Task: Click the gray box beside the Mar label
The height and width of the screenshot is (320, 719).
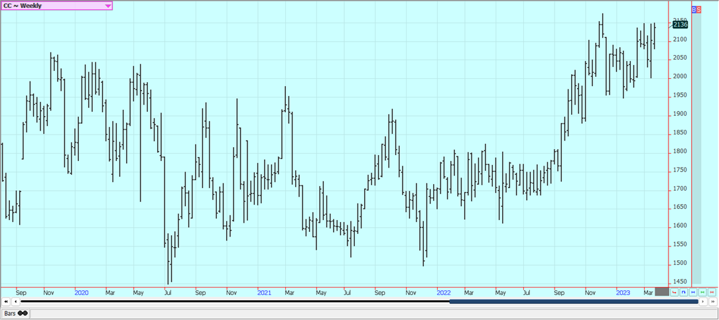Action: [x=662, y=292]
